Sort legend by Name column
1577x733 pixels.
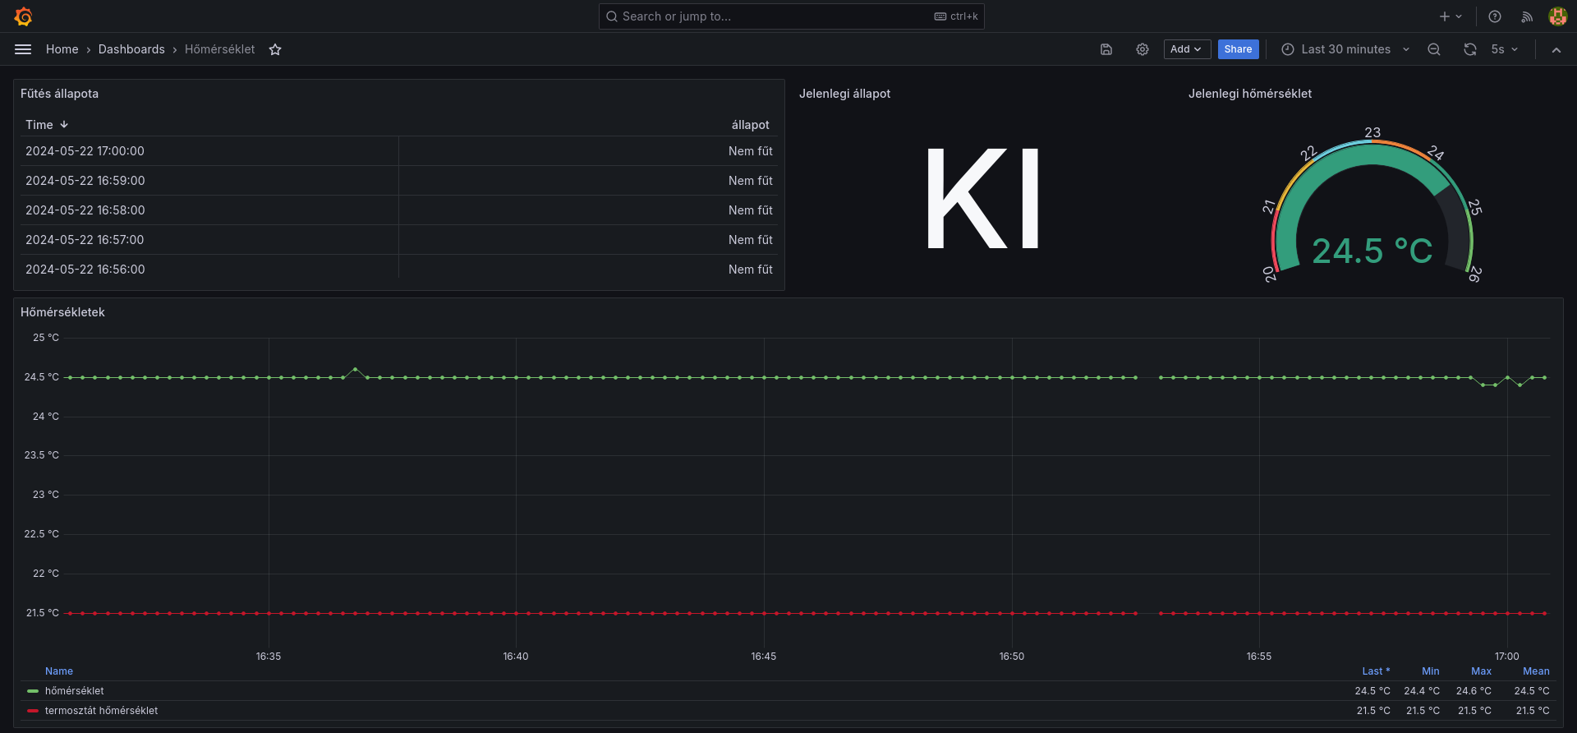[59, 671]
